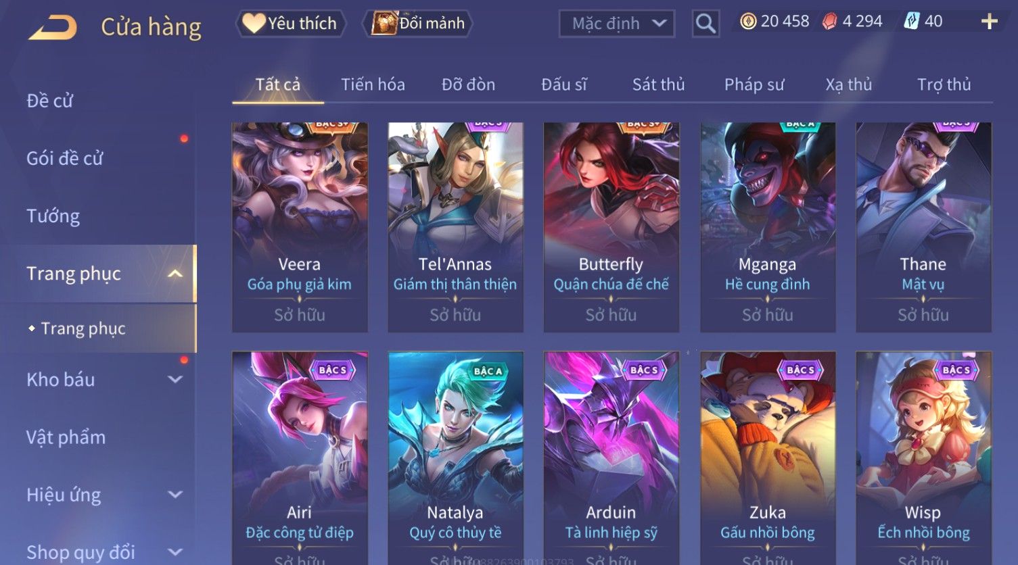Collapse the Trang phục sidebar section
The width and height of the screenshot is (1018, 565).
[175, 274]
